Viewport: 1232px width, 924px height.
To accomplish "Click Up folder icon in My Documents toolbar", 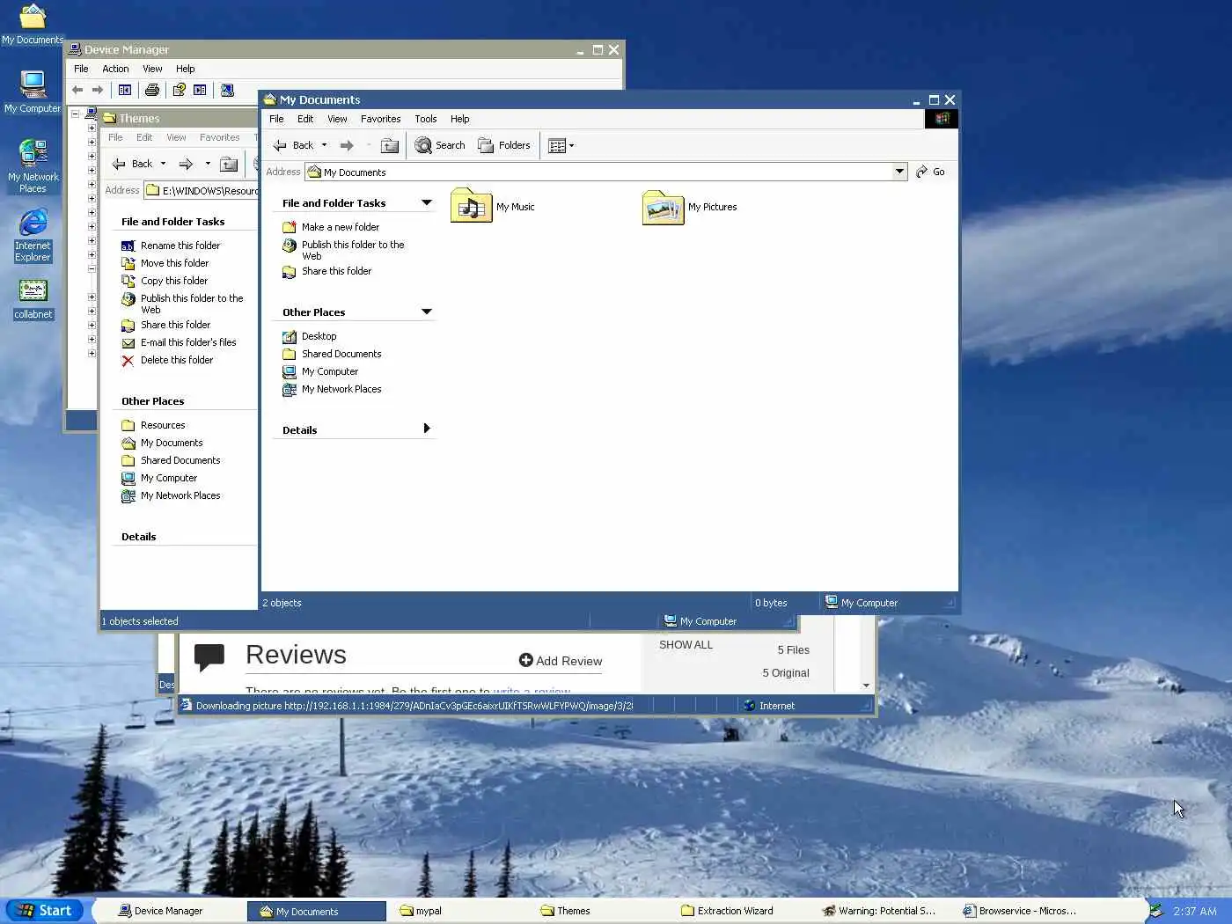I will pyautogui.click(x=390, y=145).
